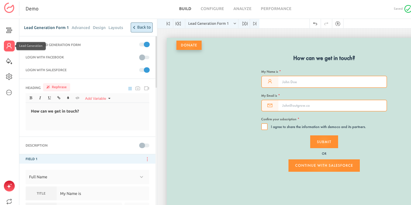Click the accessibility icon in toolbar
The image size is (411, 205).
(338, 24)
